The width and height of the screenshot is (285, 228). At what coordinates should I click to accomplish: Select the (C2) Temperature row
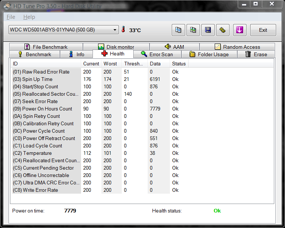[100, 153]
